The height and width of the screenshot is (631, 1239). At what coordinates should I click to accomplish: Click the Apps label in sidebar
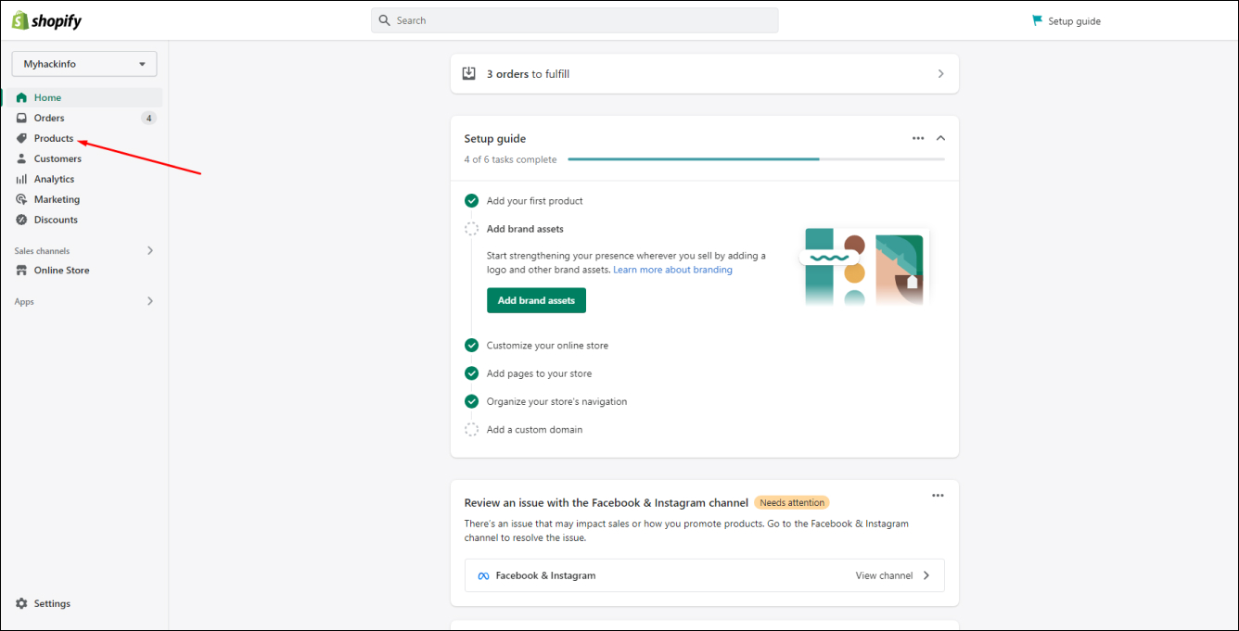click(24, 301)
